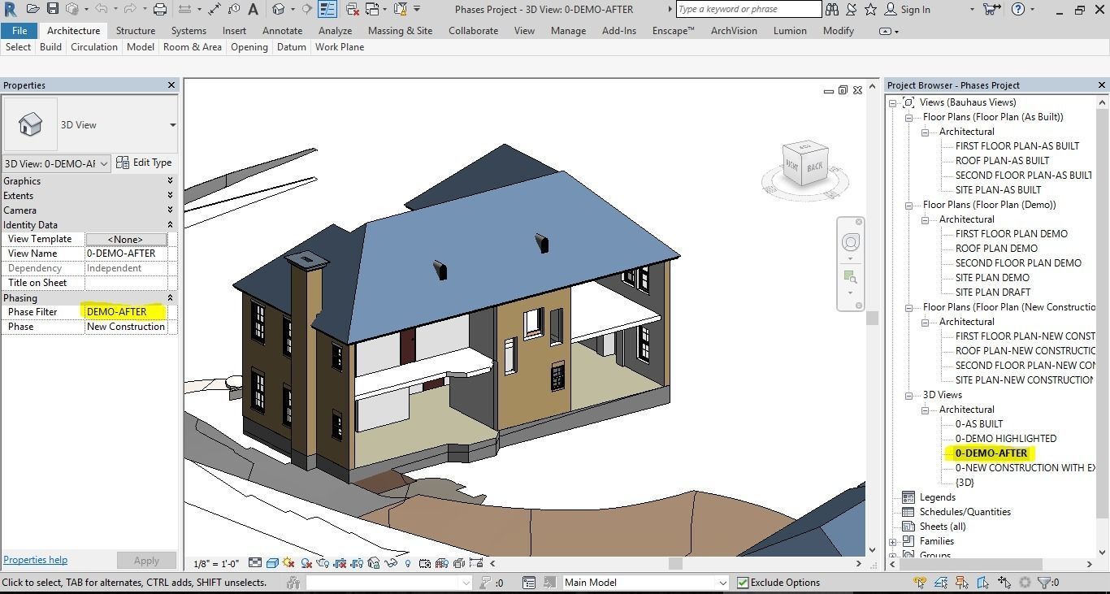1110x594 pixels.
Task: Click the Temporary Hide/Isolate sunglasses icon
Action: click(389, 562)
